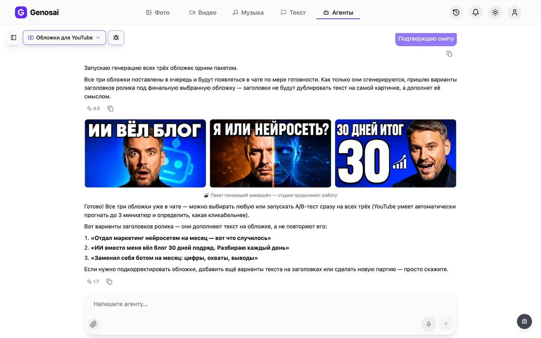Image resolution: width=541 pixels, height=338 pixels.
Task: Expand the Обложки для YouTube dropdown
Action: click(x=64, y=38)
